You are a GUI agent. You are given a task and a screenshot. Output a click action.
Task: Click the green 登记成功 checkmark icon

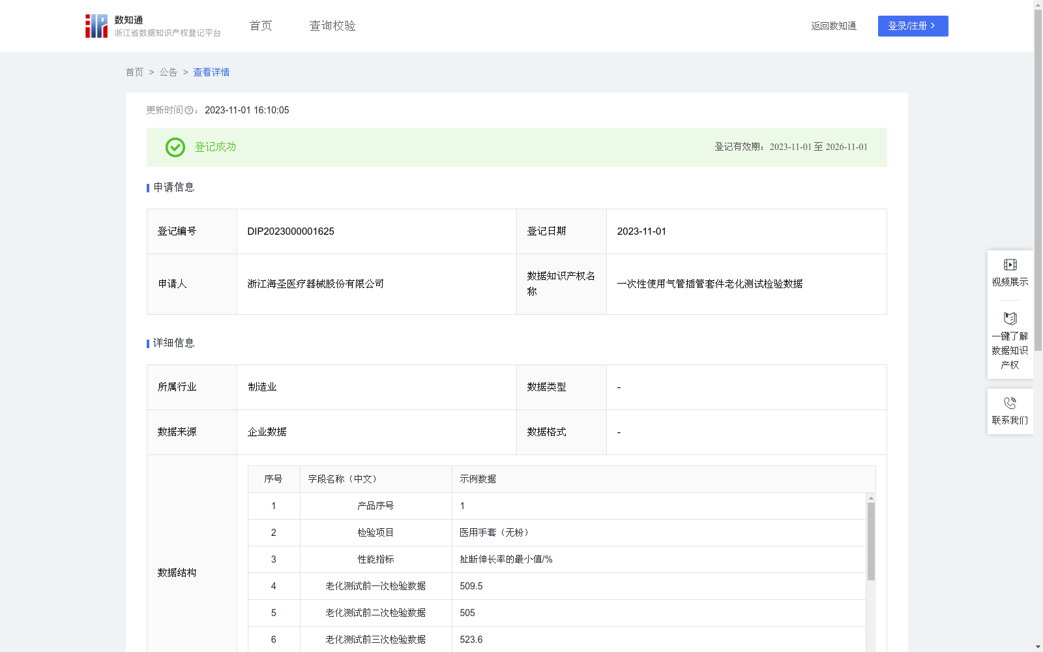175,147
